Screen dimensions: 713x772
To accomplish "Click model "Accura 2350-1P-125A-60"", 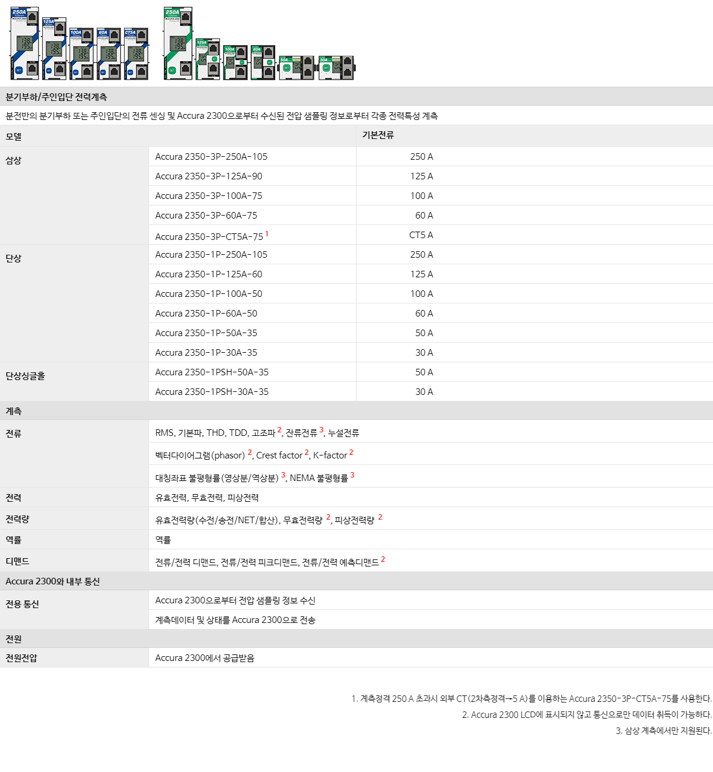I will [x=209, y=274].
